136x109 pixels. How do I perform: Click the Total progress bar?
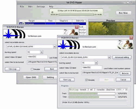tap(92, 97)
